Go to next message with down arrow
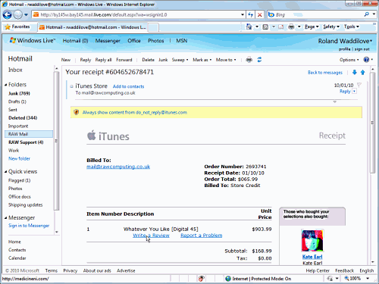This screenshot has width=379, height=284. 355,73
